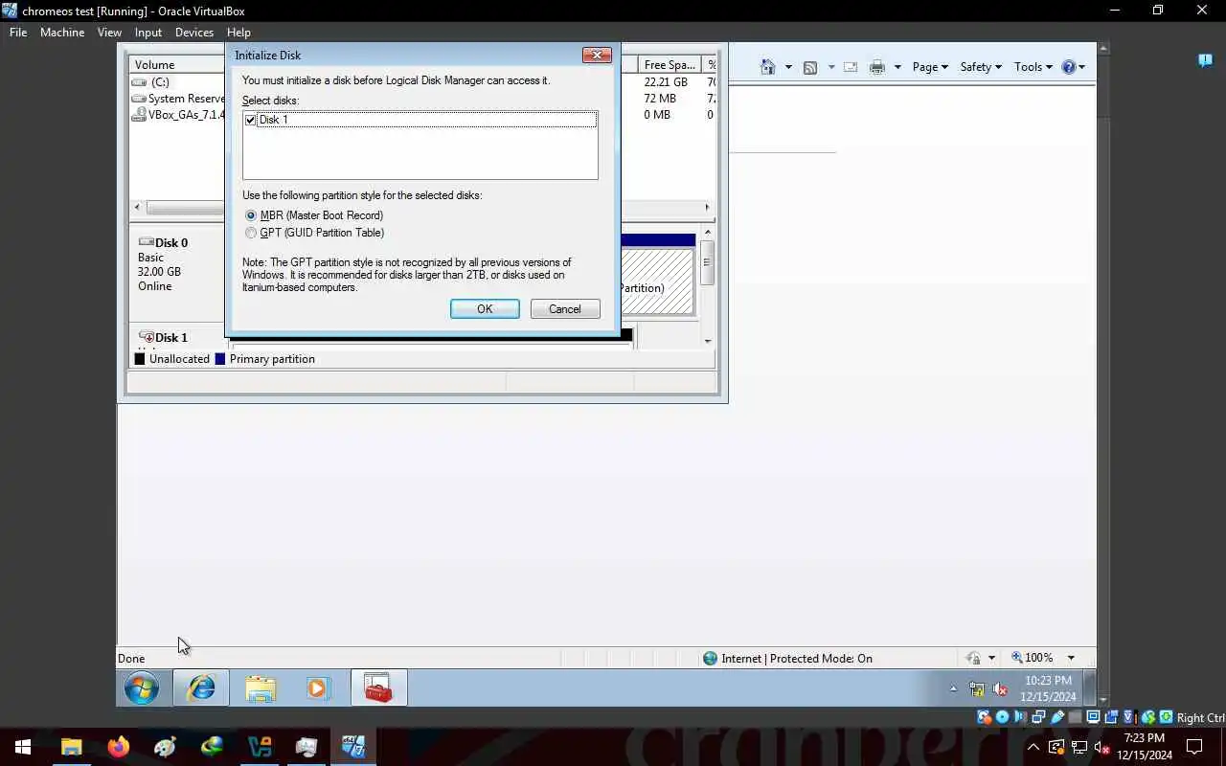
Task: Click the IE Protected Mode security icon
Action: [710, 659]
